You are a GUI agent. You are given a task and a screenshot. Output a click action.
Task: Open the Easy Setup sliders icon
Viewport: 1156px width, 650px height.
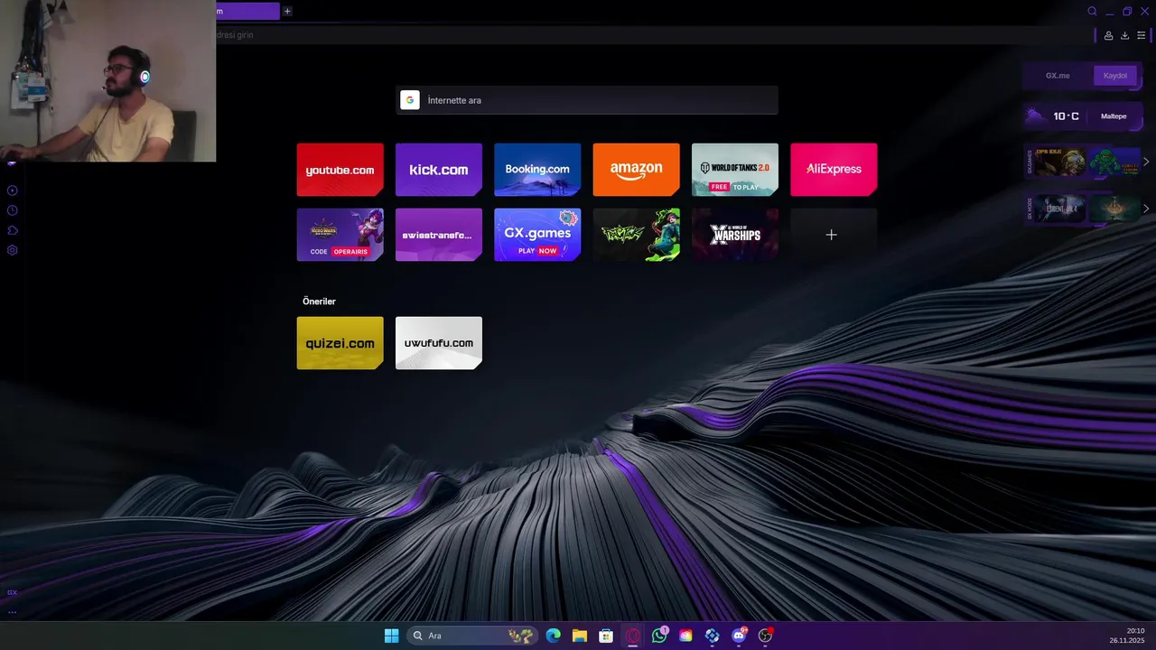pos(1141,35)
